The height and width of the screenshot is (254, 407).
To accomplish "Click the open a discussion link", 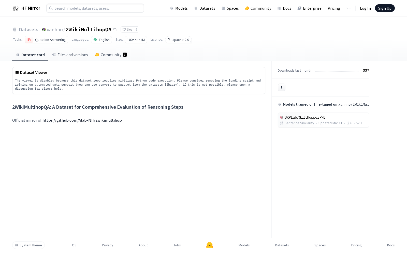I will 245,85.
